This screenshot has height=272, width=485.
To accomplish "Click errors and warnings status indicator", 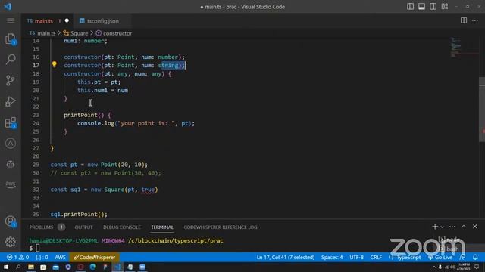I will (18, 257).
